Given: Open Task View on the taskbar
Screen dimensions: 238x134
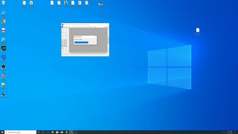Looking at the screenshot, I should pos(43,132).
